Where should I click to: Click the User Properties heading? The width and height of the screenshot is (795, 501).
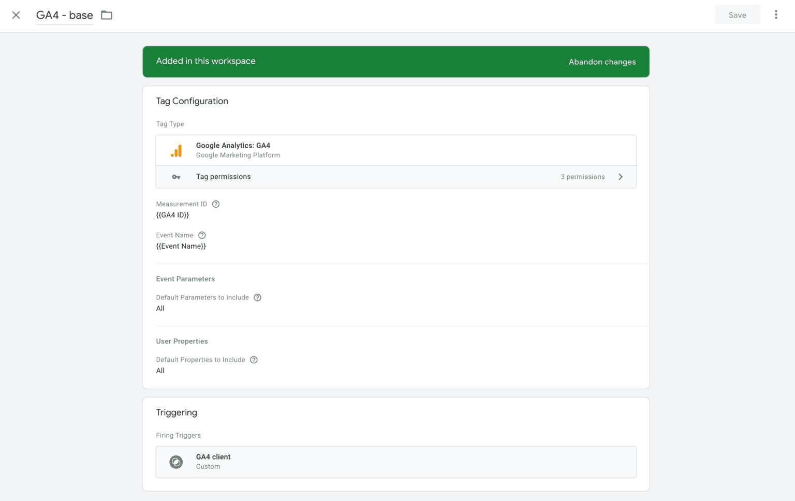pyautogui.click(x=182, y=341)
